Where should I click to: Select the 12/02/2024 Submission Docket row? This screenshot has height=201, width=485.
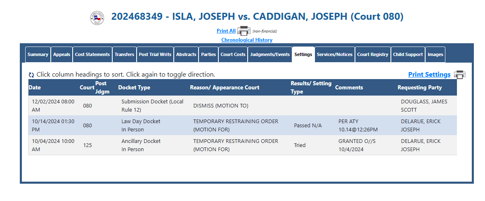(x=243, y=105)
